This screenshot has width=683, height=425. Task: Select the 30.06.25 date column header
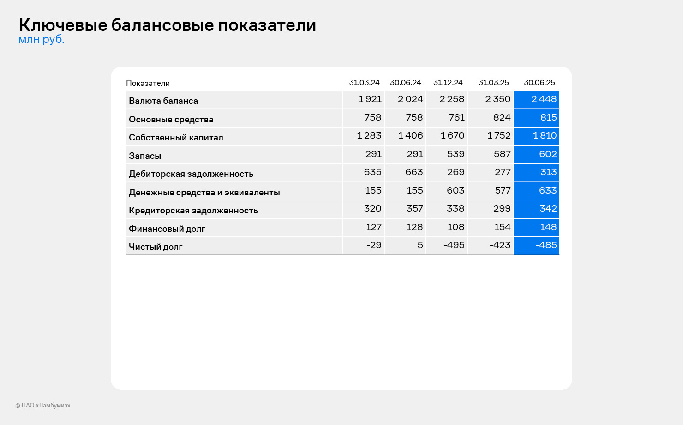click(539, 83)
